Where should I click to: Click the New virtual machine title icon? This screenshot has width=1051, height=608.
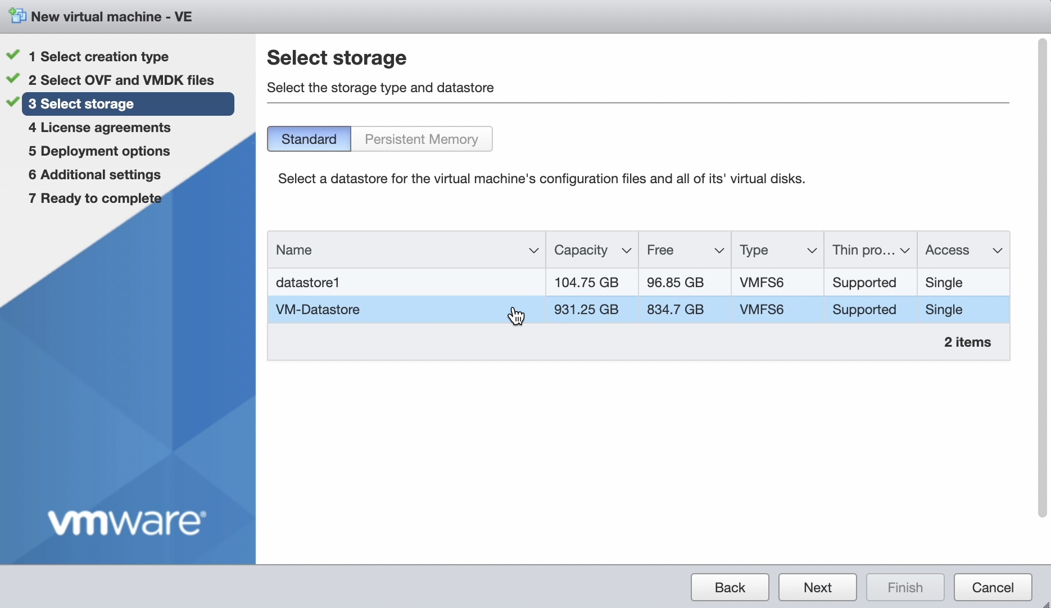point(17,16)
